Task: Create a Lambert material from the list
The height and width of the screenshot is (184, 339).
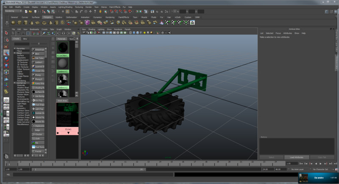Action: pyautogui.click(x=38, y=62)
